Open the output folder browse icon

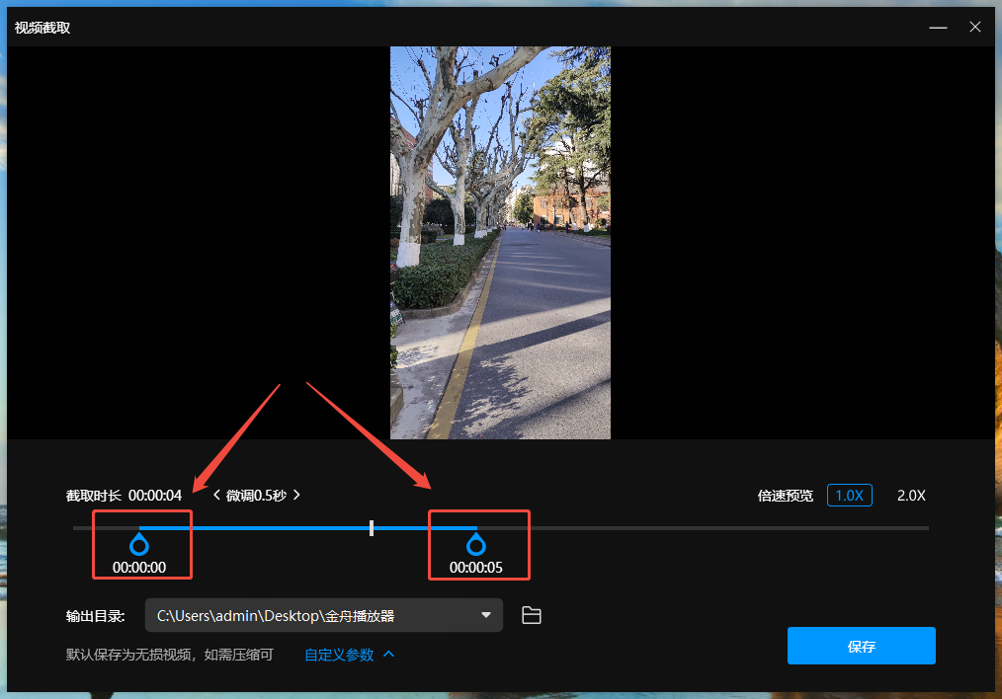point(531,615)
